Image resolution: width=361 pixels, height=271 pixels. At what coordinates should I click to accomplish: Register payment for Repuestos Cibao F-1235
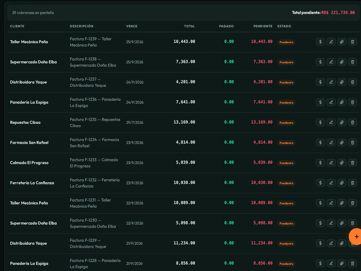point(320,122)
